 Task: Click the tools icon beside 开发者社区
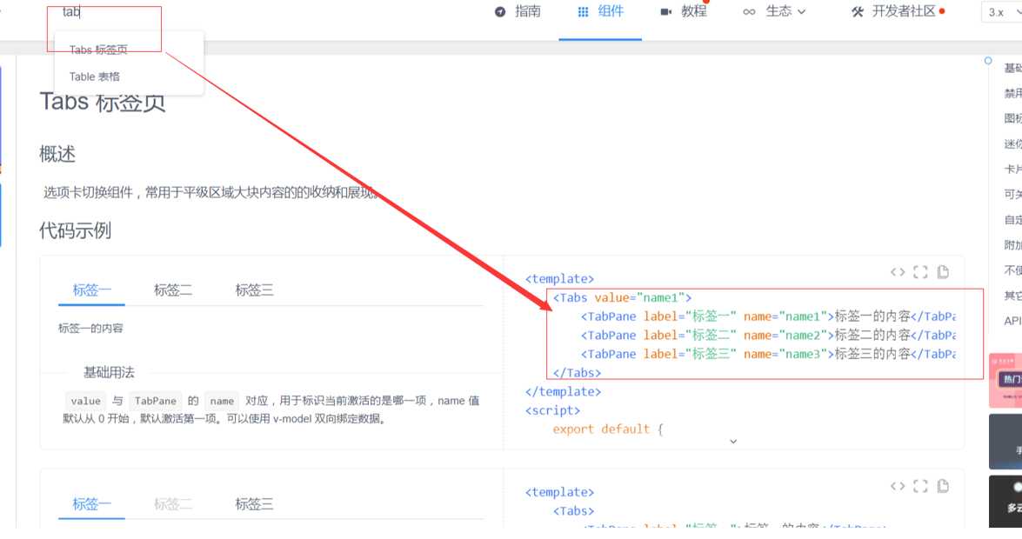click(857, 11)
